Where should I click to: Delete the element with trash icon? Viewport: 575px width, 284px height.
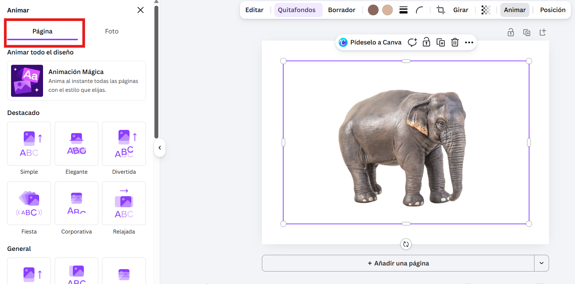pyautogui.click(x=455, y=42)
